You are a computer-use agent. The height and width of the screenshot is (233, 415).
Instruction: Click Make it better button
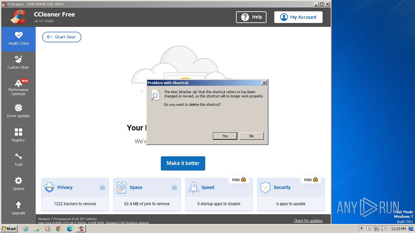[x=183, y=163]
